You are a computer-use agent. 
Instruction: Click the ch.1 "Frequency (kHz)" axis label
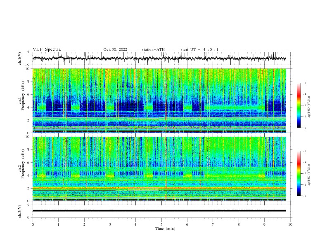tap(24, 95)
